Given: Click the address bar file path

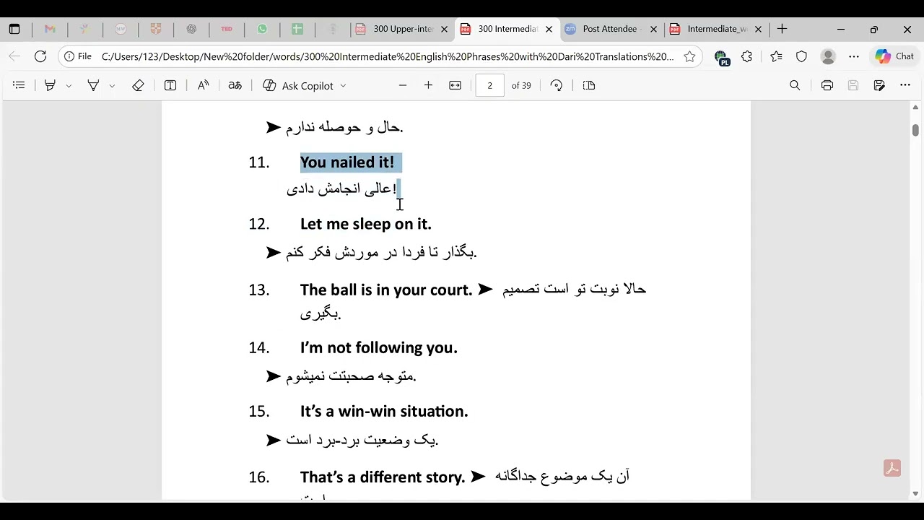Looking at the screenshot, I should pyautogui.click(x=388, y=56).
